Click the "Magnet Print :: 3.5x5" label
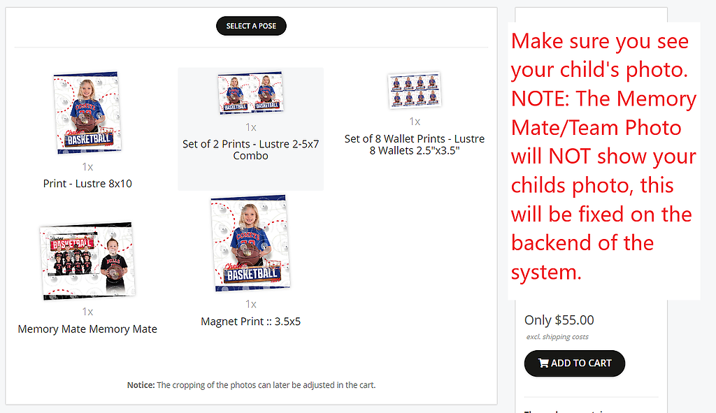716x413 pixels. tap(250, 322)
